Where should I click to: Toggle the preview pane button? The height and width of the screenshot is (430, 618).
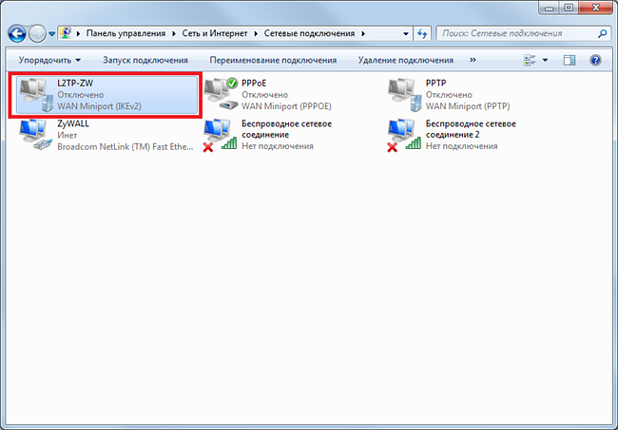570,60
